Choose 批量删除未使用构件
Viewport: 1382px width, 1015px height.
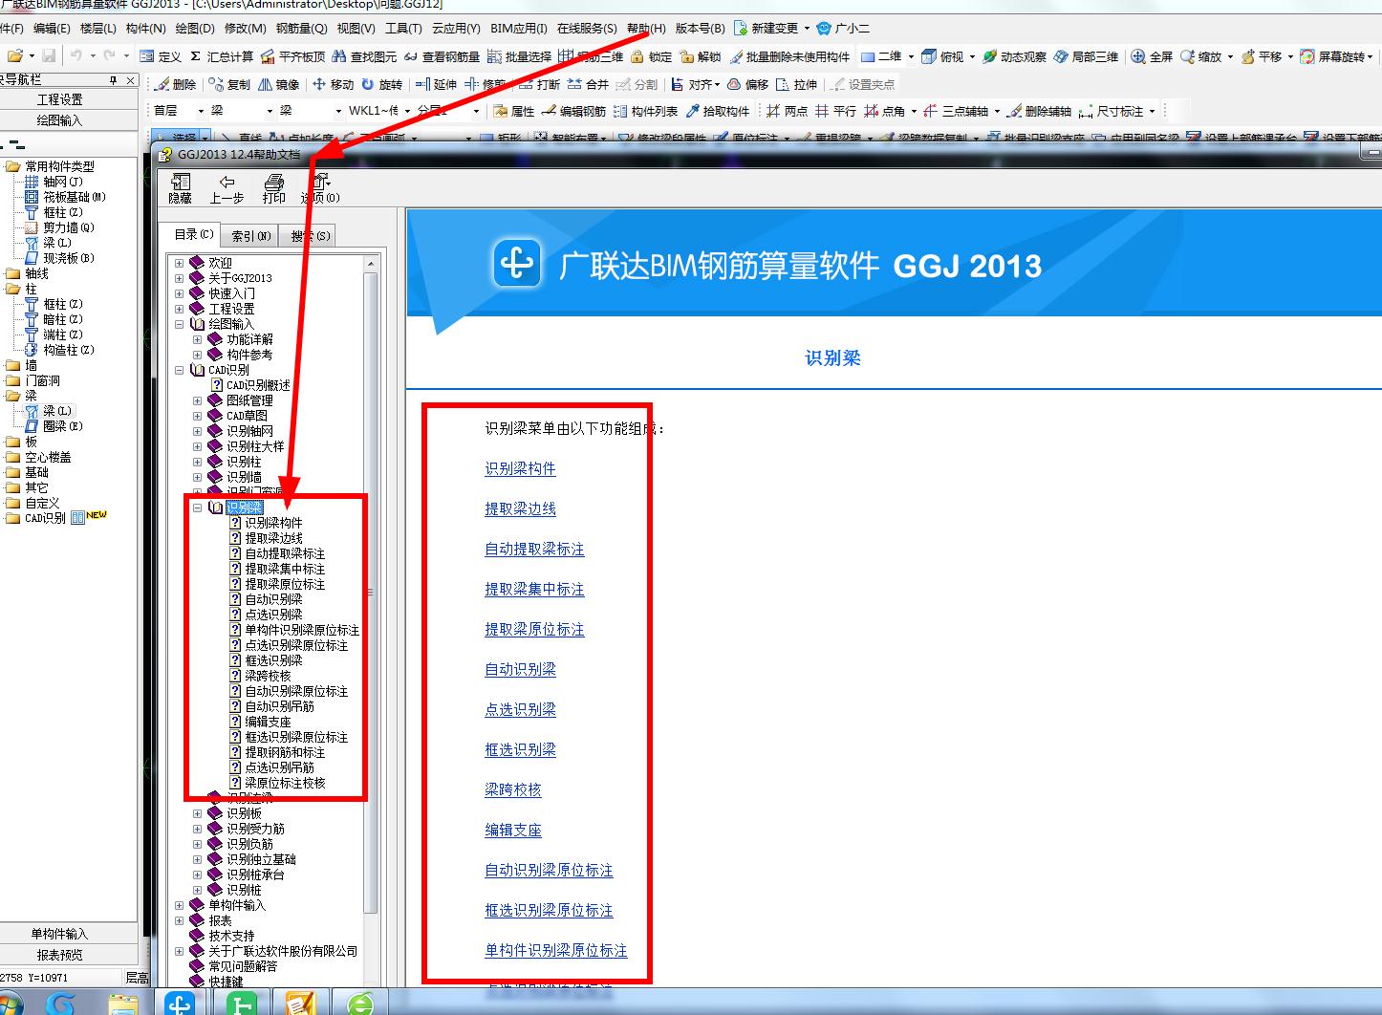coord(789,56)
